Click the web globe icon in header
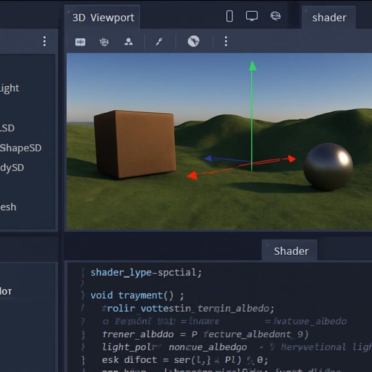 (275, 16)
